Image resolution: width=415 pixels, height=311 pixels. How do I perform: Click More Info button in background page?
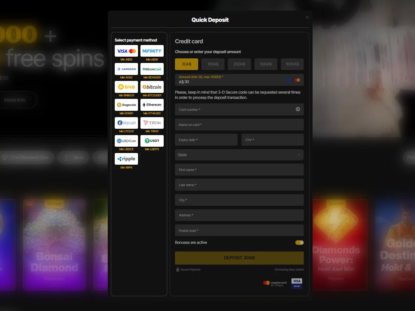coord(16,100)
